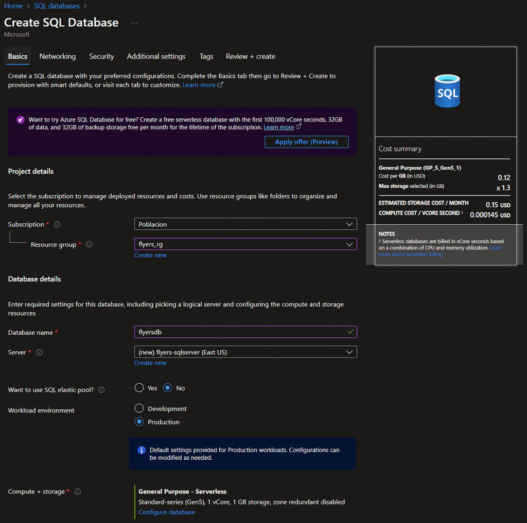Click external link icon in free offer banner

click(x=299, y=127)
